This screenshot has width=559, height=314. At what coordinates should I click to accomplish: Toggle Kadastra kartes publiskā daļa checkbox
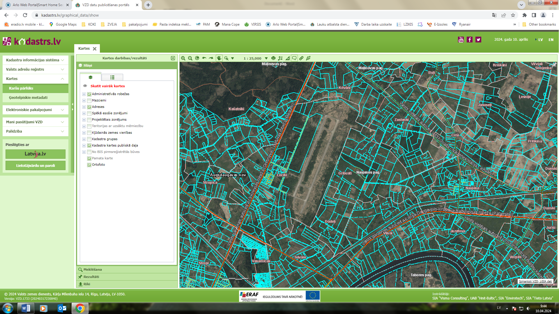[x=89, y=146]
